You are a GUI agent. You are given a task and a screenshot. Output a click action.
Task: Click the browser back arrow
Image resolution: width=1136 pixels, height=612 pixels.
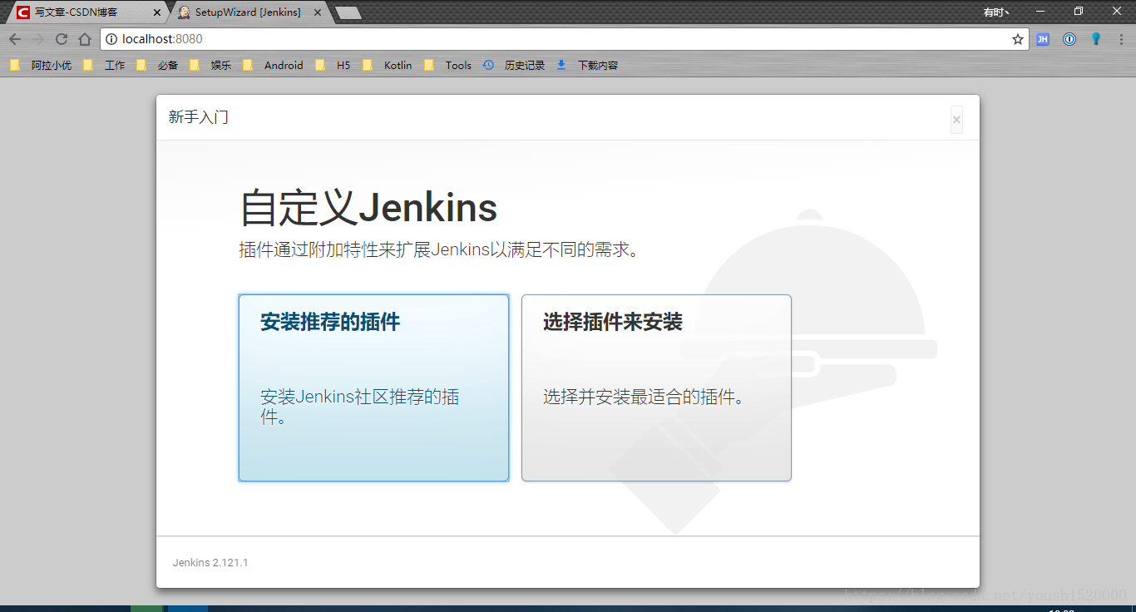15,39
